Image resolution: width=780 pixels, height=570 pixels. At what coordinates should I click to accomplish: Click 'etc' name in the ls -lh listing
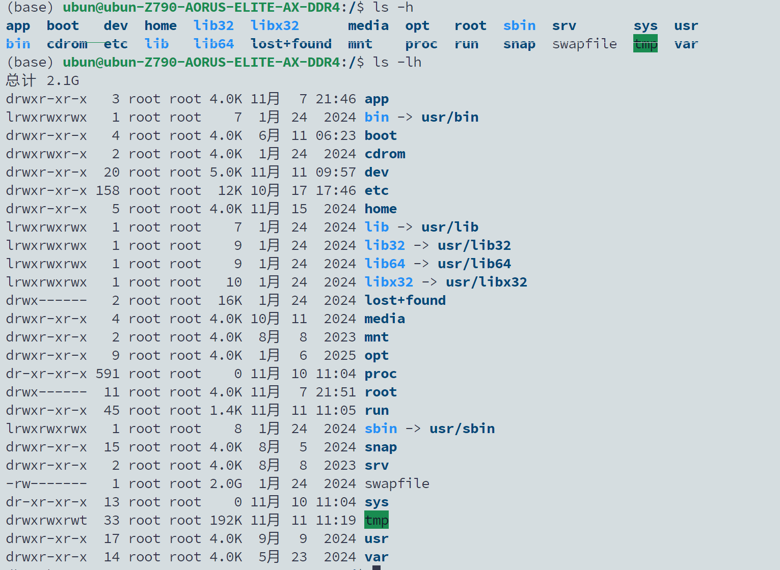click(377, 190)
